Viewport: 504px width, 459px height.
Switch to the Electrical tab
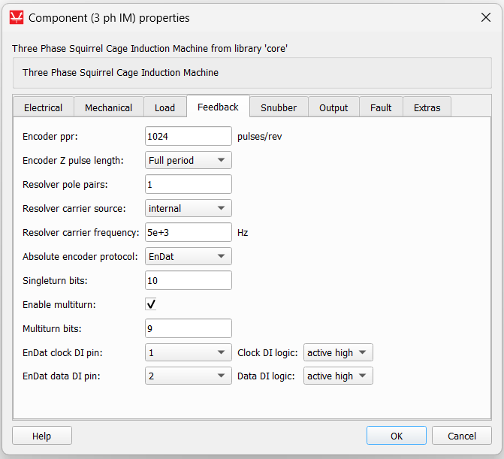click(44, 107)
